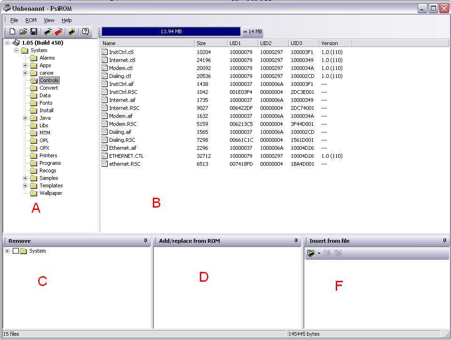The width and height of the screenshot is (451, 340).
Task: Click the greyed-out delete icon in Insert from file
Action: tap(338, 253)
